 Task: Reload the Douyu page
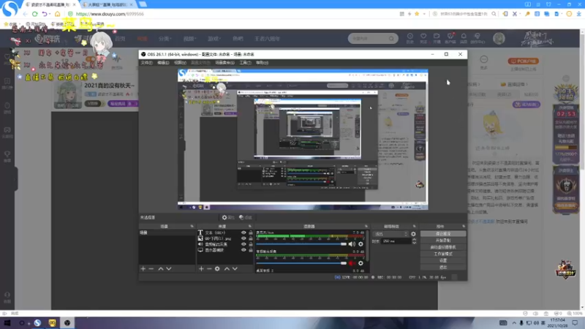[34, 14]
